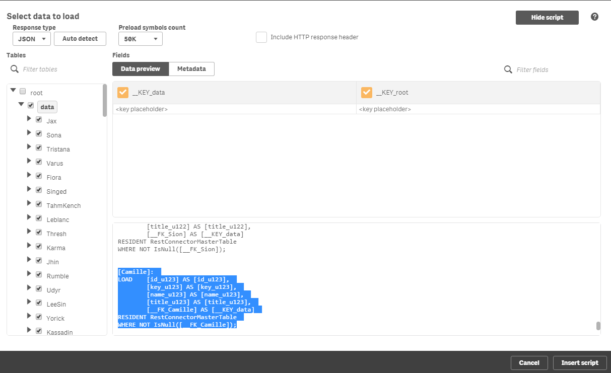The height and width of the screenshot is (373, 611).
Task: Uncheck the Leblanc table checkbox
Action: (x=39, y=218)
